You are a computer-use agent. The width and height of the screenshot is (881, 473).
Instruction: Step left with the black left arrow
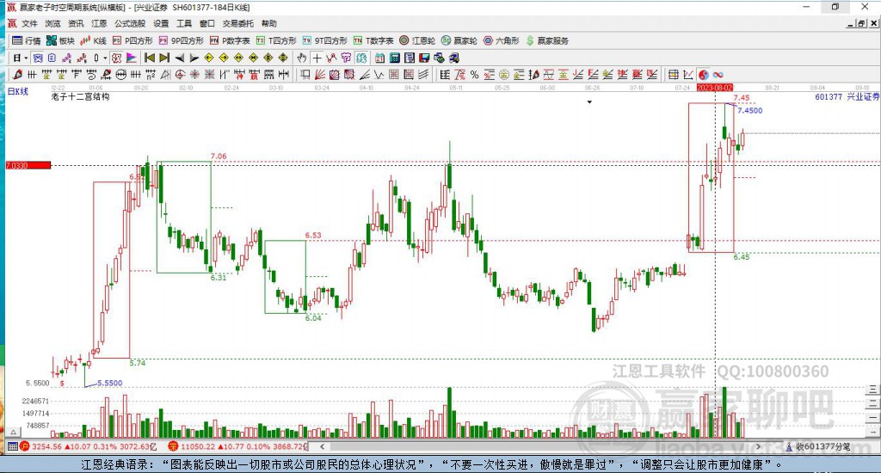[180, 58]
